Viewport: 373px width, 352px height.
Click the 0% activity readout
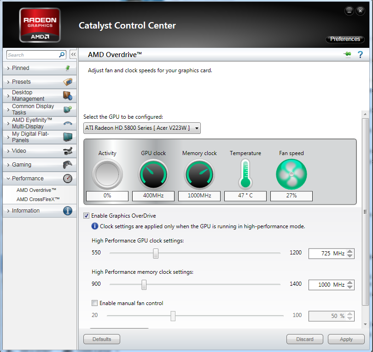pos(107,196)
